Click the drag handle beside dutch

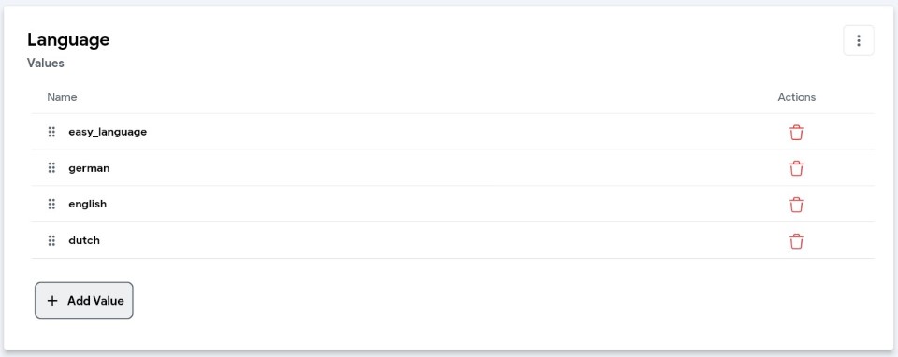click(51, 240)
